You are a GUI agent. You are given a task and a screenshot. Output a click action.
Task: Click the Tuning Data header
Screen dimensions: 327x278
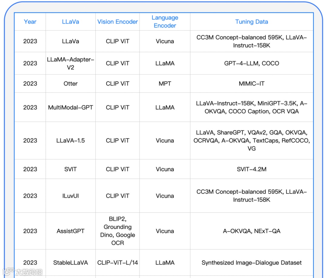tap(252, 22)
